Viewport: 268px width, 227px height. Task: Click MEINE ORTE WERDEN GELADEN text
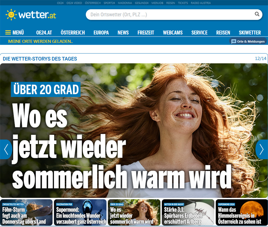pos(40,41)
